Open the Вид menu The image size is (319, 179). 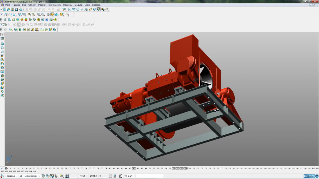click(x=24, y=5)
